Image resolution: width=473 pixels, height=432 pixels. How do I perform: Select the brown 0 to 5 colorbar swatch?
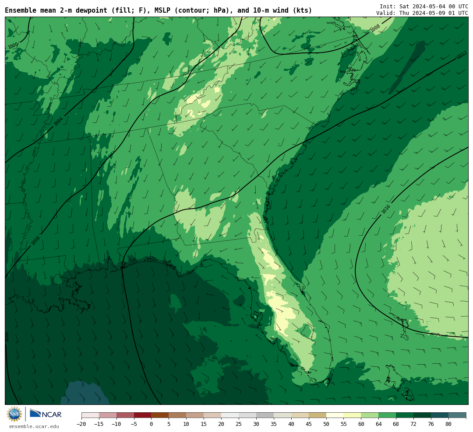(160, 415)
